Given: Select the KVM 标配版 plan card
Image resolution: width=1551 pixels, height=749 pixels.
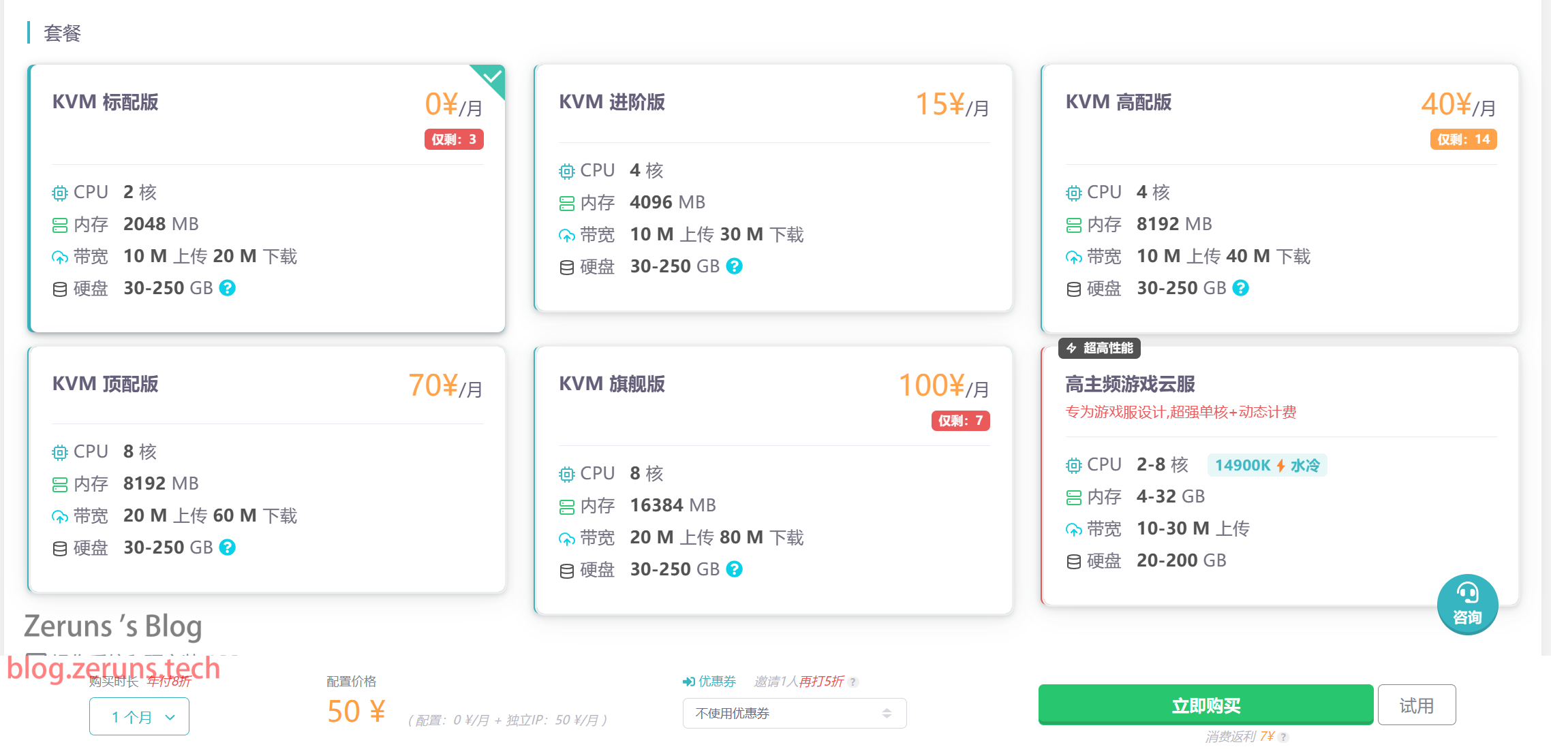Looking at the screenshot, I should 266,198.
